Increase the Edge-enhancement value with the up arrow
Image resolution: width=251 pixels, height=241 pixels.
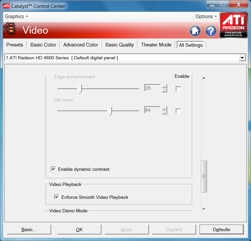(x=164, y=86)
